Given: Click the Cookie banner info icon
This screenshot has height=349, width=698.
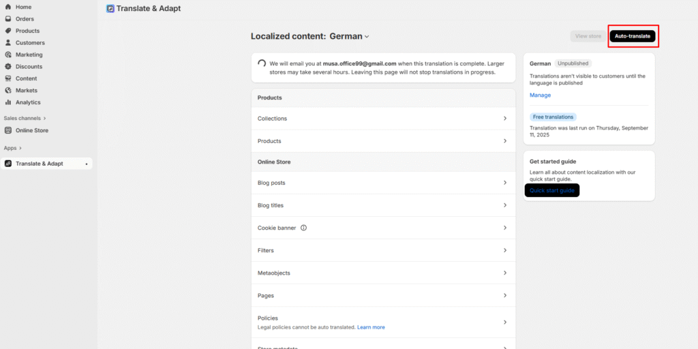Looking at the screenshot, I should 303,228.
